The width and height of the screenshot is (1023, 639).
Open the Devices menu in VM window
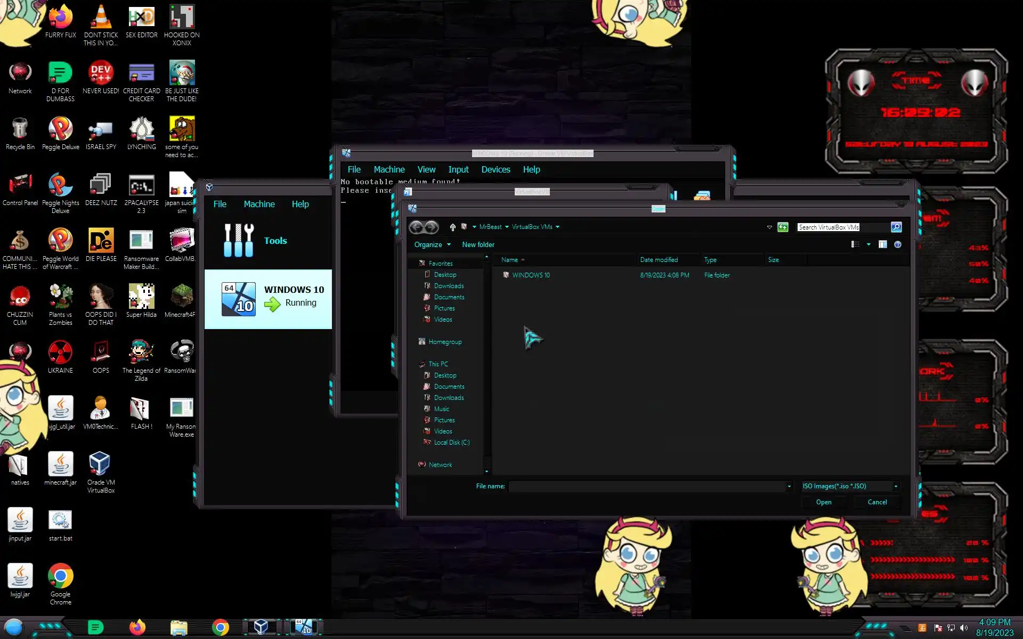click(x=495, y=169)
